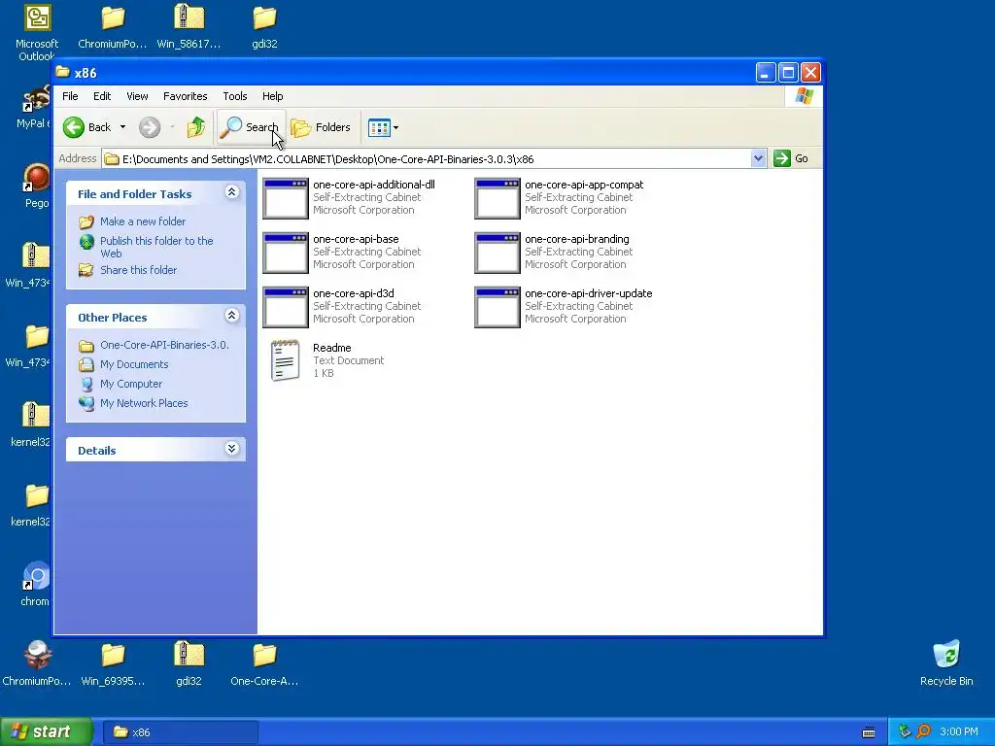Expand the Address bar dropdown arrow
The height and width of the screenshot is (746, 995).
click(x=758, y=158)
